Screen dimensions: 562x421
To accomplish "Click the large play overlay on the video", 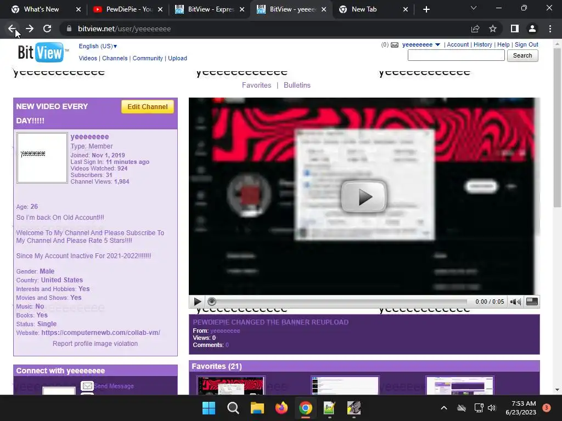I will coord(364,197).
